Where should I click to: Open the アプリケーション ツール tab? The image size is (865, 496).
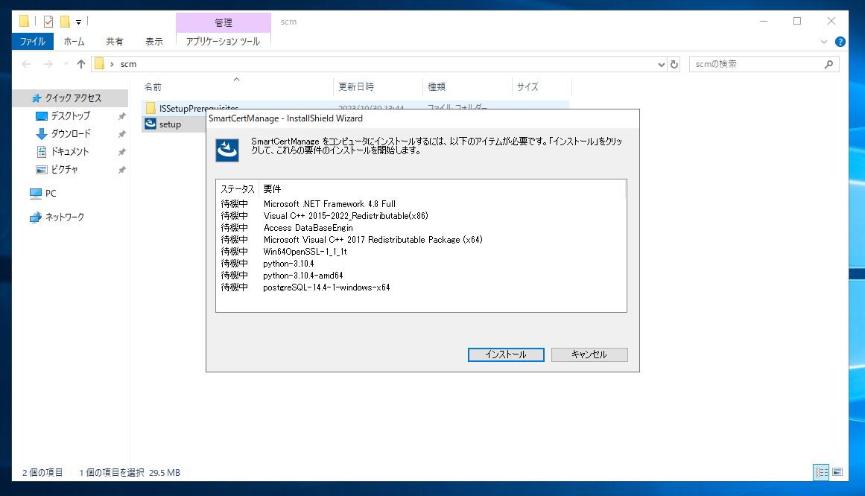tap(223, 42)
